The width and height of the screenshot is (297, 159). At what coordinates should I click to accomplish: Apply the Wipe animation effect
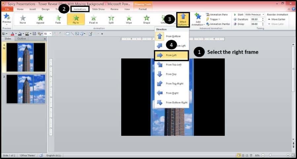point(129,19)
